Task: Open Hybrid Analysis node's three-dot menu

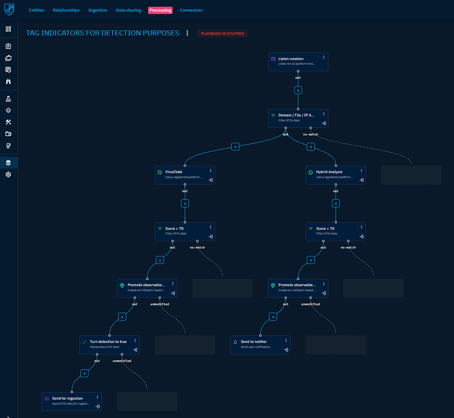Action: tap(361, 171)
